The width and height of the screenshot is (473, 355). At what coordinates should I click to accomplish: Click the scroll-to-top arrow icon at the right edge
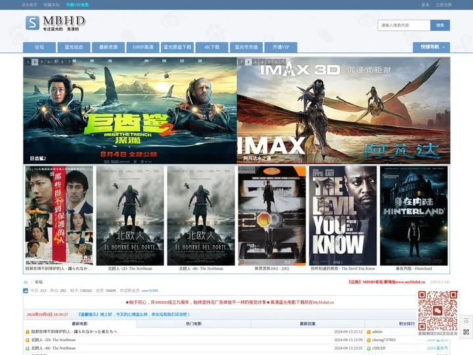466,321
